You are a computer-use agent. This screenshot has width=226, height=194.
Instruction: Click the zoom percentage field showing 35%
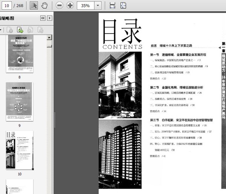(x=86, y=5)
